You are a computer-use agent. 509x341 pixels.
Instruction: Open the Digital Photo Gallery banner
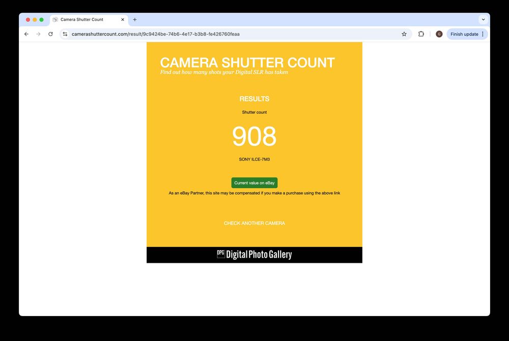pos(254,255)
